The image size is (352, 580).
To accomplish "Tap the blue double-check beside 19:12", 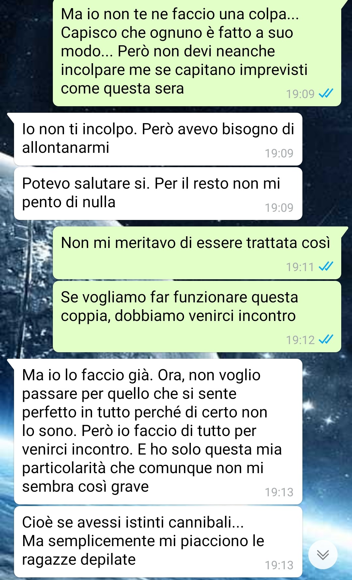I will [x=326, y=340].
